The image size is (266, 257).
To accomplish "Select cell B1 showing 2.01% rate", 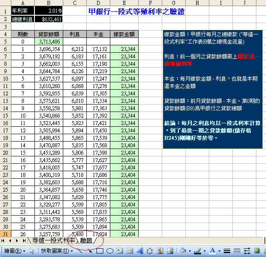I will click(49, 10).
